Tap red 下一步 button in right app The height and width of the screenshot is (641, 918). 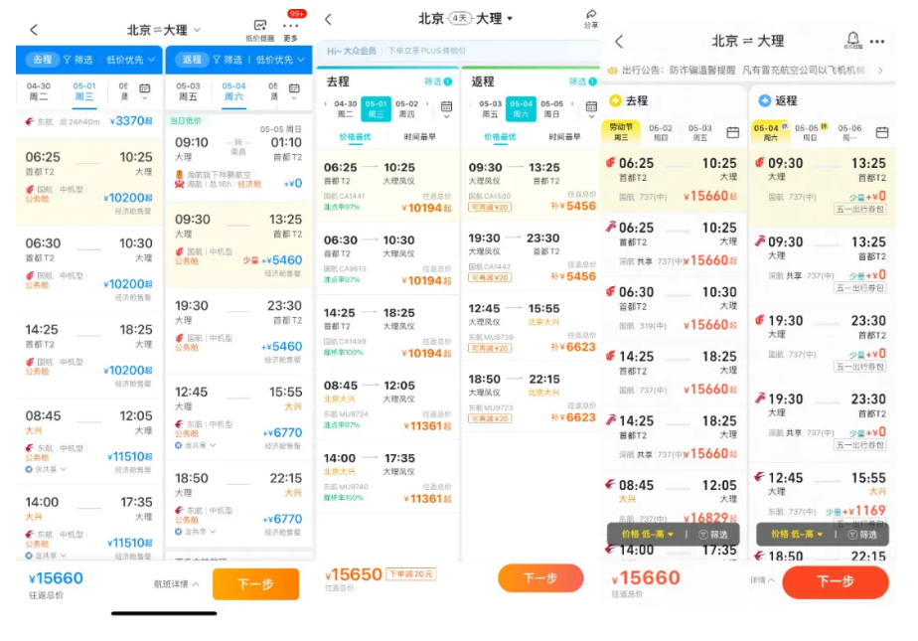point(836,581)
